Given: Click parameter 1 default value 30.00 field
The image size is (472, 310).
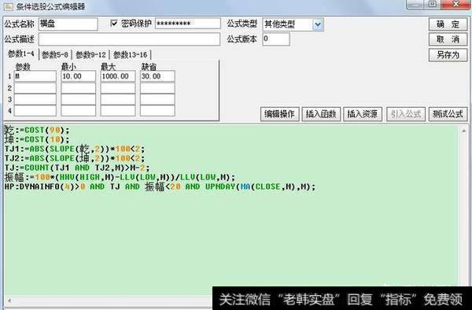Looking at the screenshot, I should point(157,76).
